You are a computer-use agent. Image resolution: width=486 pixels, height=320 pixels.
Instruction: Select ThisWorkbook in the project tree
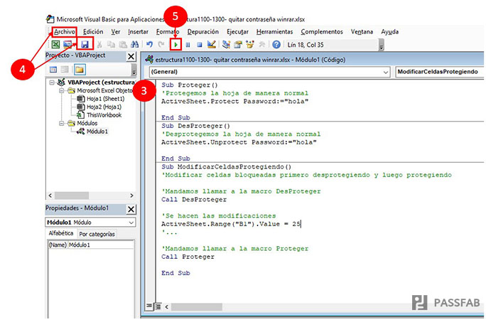coord(104,115)
